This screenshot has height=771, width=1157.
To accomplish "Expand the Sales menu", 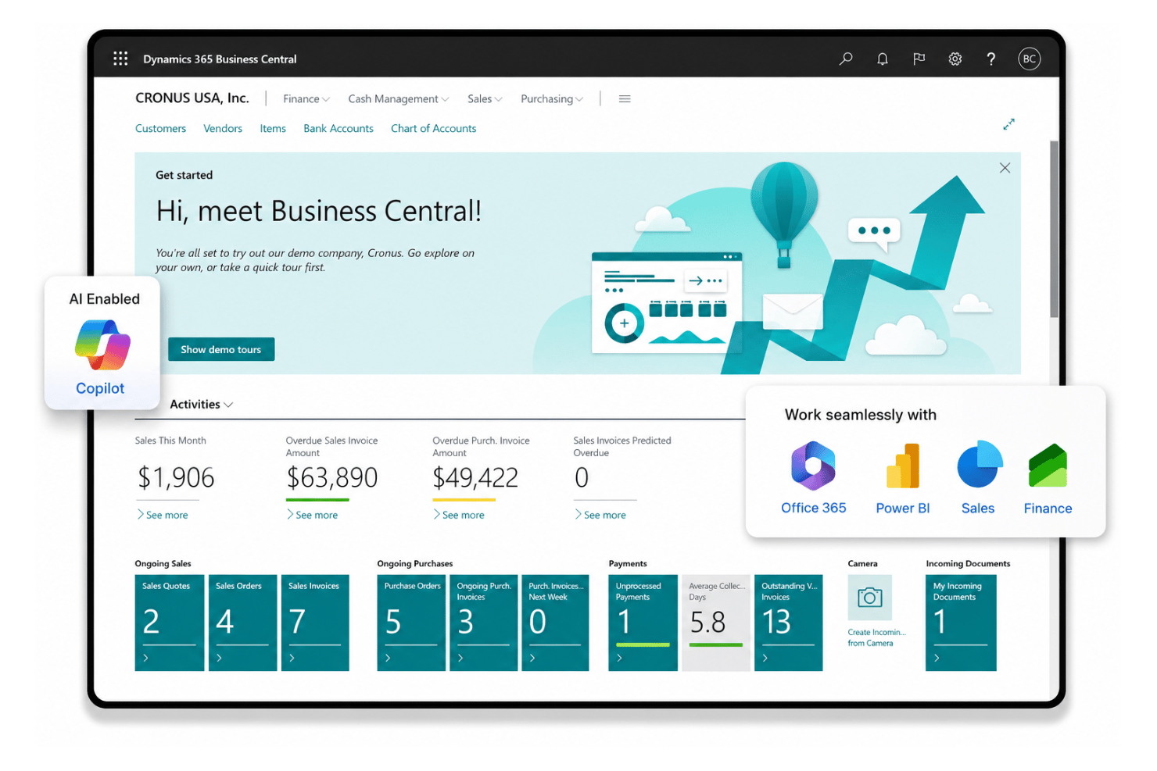I will [485, 99].
